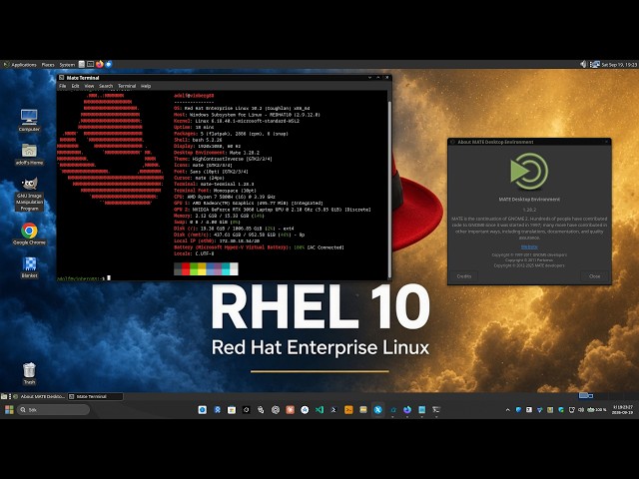Open the orange-red square taskbar icon

pyautogui.click(x=291, y=410)
